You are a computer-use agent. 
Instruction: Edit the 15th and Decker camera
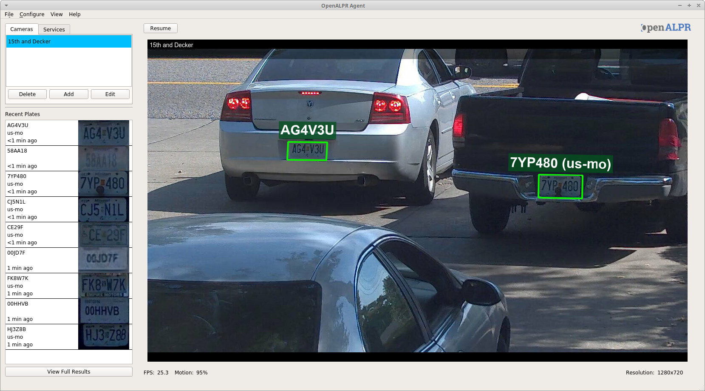point(110,94)
